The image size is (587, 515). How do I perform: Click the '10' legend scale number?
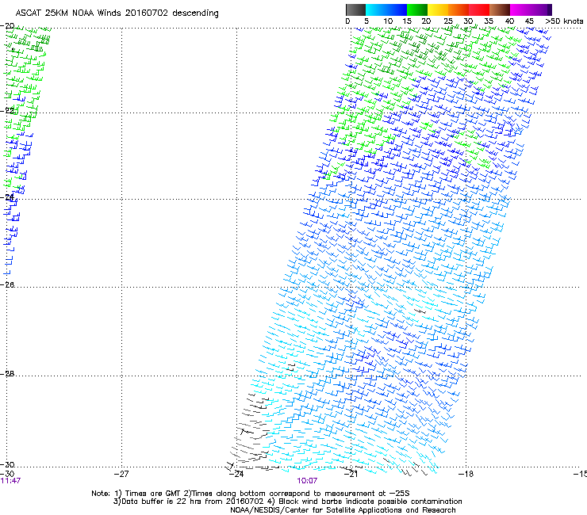(388, 21)
